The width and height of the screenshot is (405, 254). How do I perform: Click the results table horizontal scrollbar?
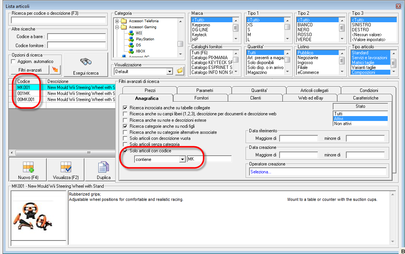click(x=63, y=153)
